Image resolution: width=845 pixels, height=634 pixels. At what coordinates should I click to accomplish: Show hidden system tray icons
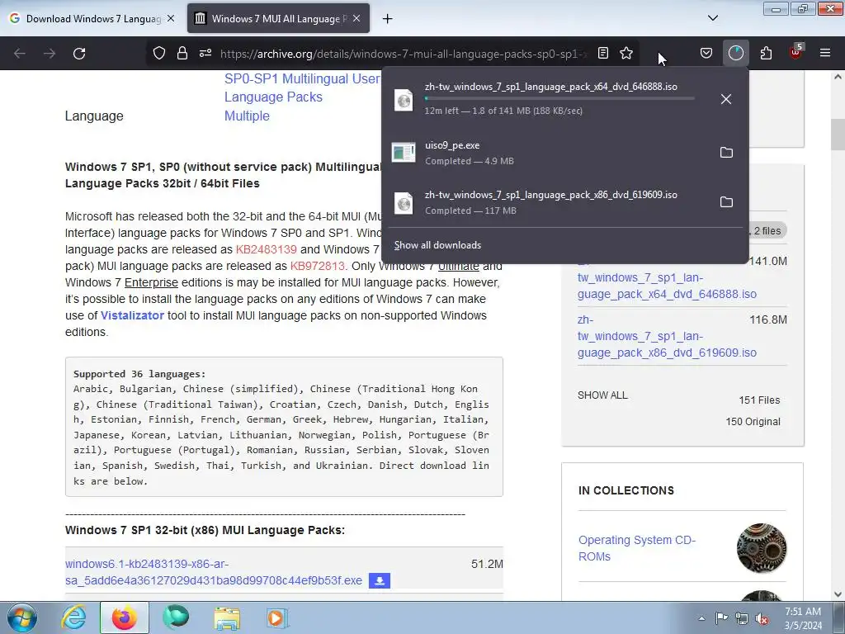pos(701,618)
